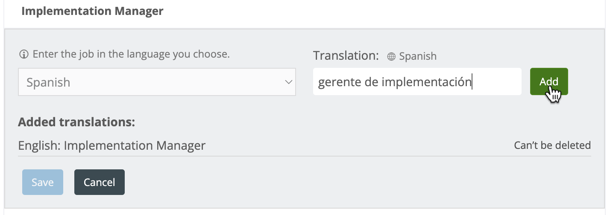
Task: Click the Translation: field label
Action: (x=346, y=55)
